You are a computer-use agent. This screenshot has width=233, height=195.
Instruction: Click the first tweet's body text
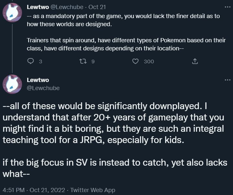126,32
